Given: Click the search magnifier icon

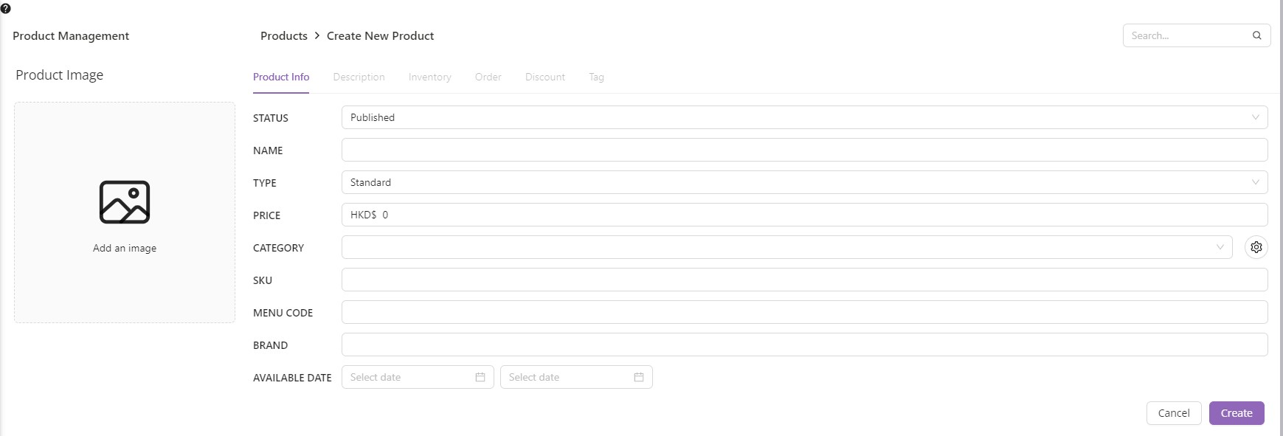Looking at the screenshot, I should [1256, 35].
